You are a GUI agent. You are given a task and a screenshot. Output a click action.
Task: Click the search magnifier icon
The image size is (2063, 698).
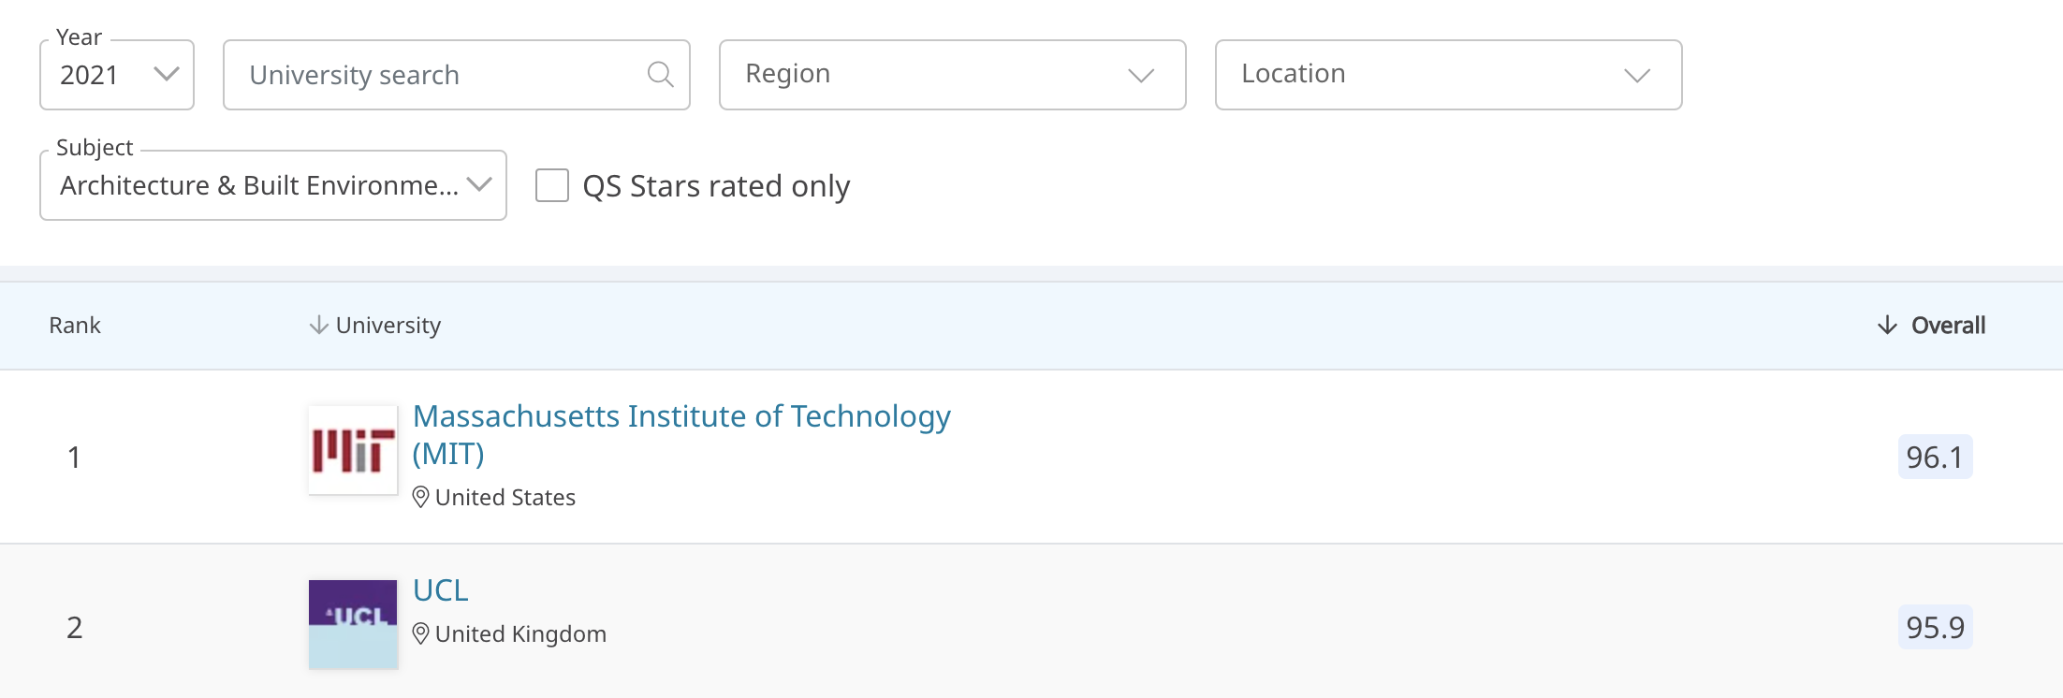click(x=660, y=74)
